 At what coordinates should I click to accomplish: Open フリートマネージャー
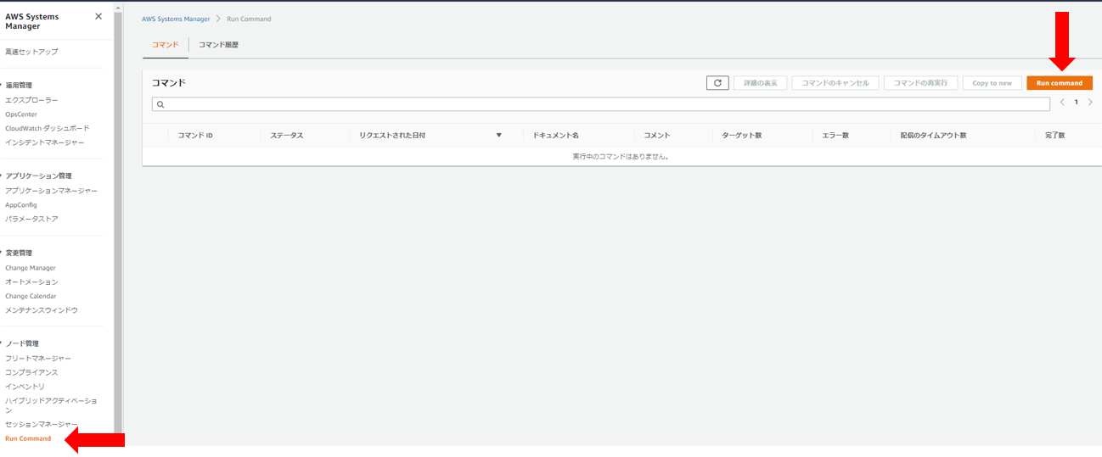[38, 359]
